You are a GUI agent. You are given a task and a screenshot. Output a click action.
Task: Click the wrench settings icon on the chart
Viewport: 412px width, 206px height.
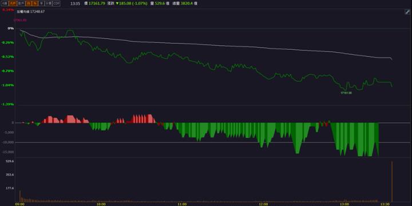tap(407, 12)
